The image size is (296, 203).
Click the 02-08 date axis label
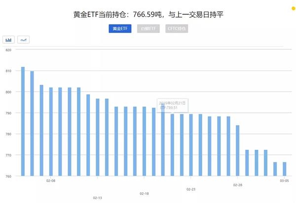pyautogui.click(x=51, y=180)
